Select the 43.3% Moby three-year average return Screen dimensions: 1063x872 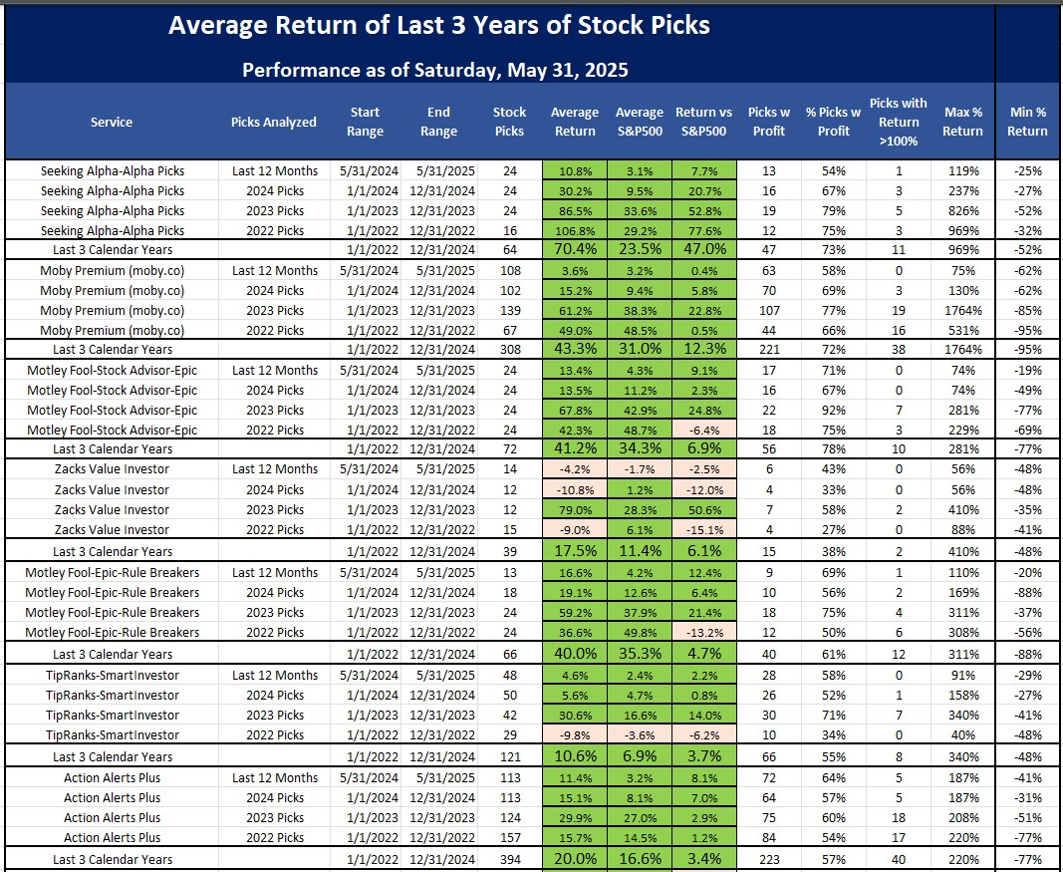click(x=574, y=349)
